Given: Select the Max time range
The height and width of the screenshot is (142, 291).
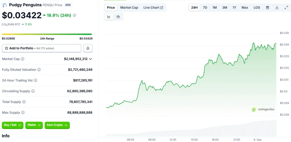Looking at the screenshot, I should coord(245,8).
